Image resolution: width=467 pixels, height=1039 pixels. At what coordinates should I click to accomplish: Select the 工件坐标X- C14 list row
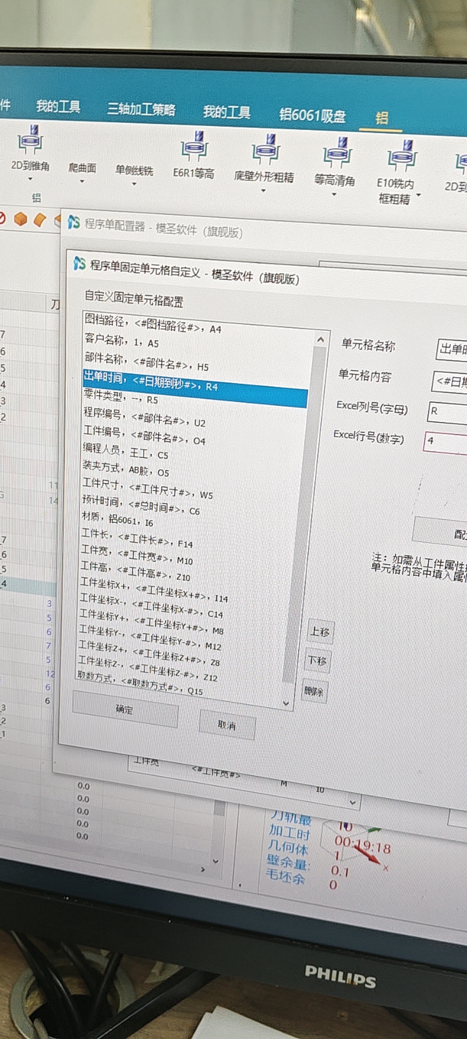(151, 606)
